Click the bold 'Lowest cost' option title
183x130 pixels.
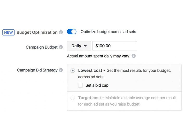point(90,70)
